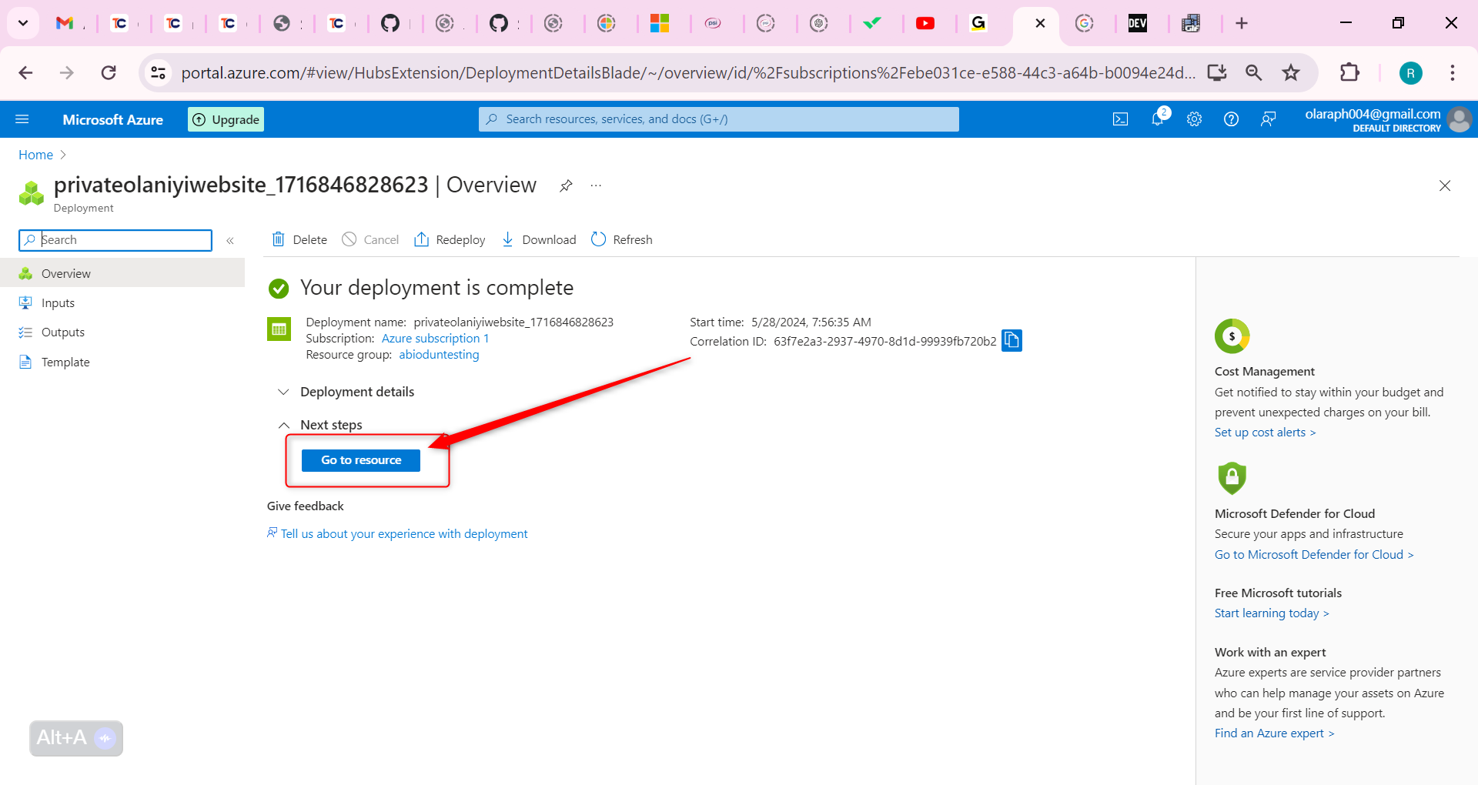Open the account avatar menu
The width and height of the screenshot is (1478, 785).
pos(1459,119)
